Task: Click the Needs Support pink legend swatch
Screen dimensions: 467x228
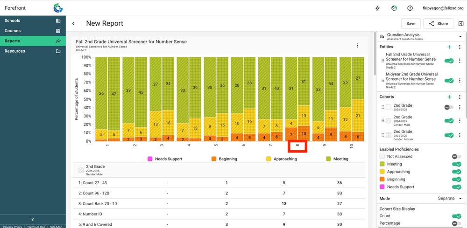Action: 150,159
